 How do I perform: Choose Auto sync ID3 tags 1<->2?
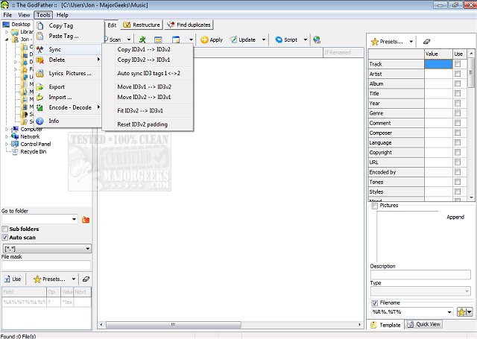(148, 74)
